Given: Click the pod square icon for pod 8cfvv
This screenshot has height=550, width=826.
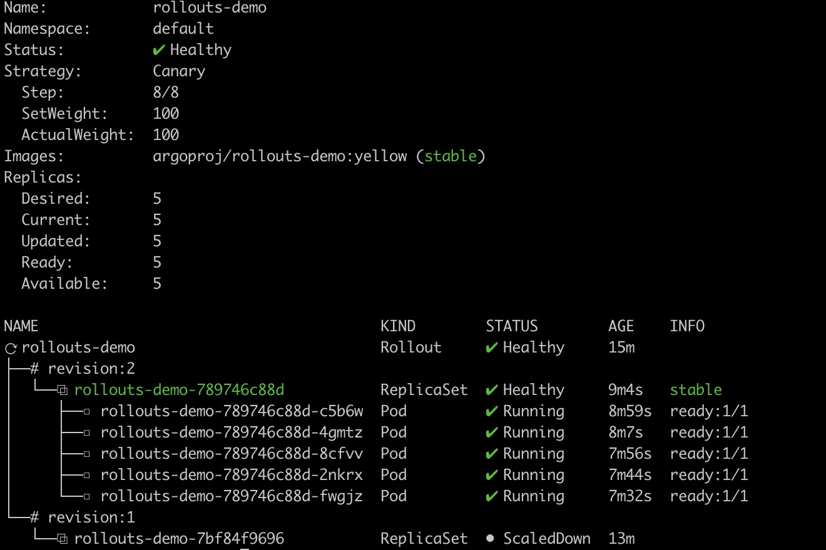Looking at the screenshot, I should 87,454.
